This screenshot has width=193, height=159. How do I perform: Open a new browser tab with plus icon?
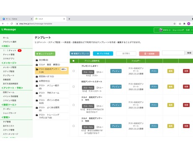[69, 19]
